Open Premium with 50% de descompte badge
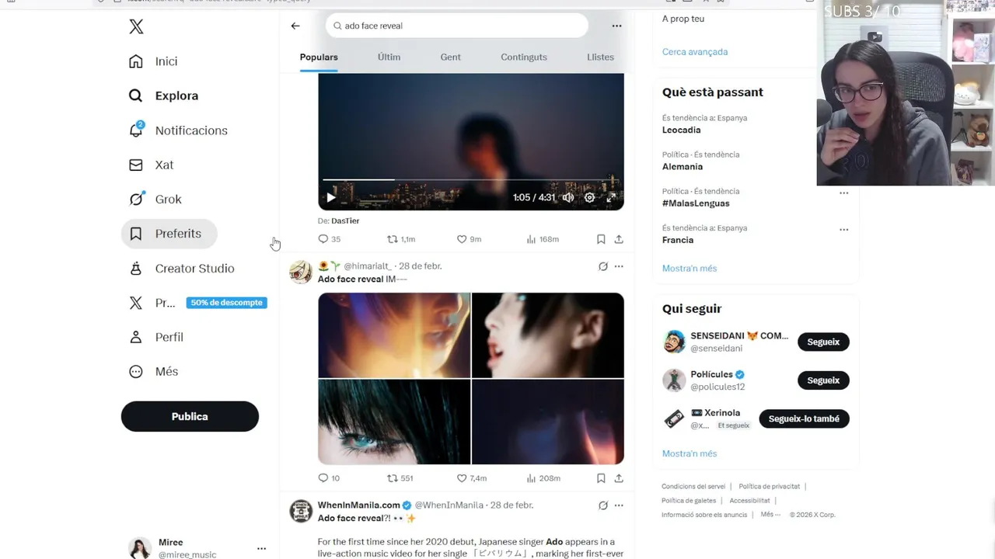 [x=197, y=303]
